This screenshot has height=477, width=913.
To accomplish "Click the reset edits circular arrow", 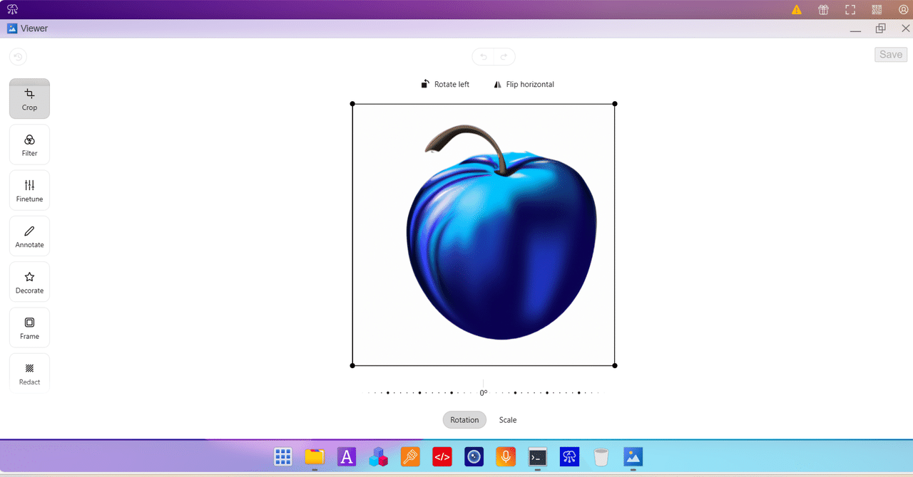I will click(x=17, y=56).
